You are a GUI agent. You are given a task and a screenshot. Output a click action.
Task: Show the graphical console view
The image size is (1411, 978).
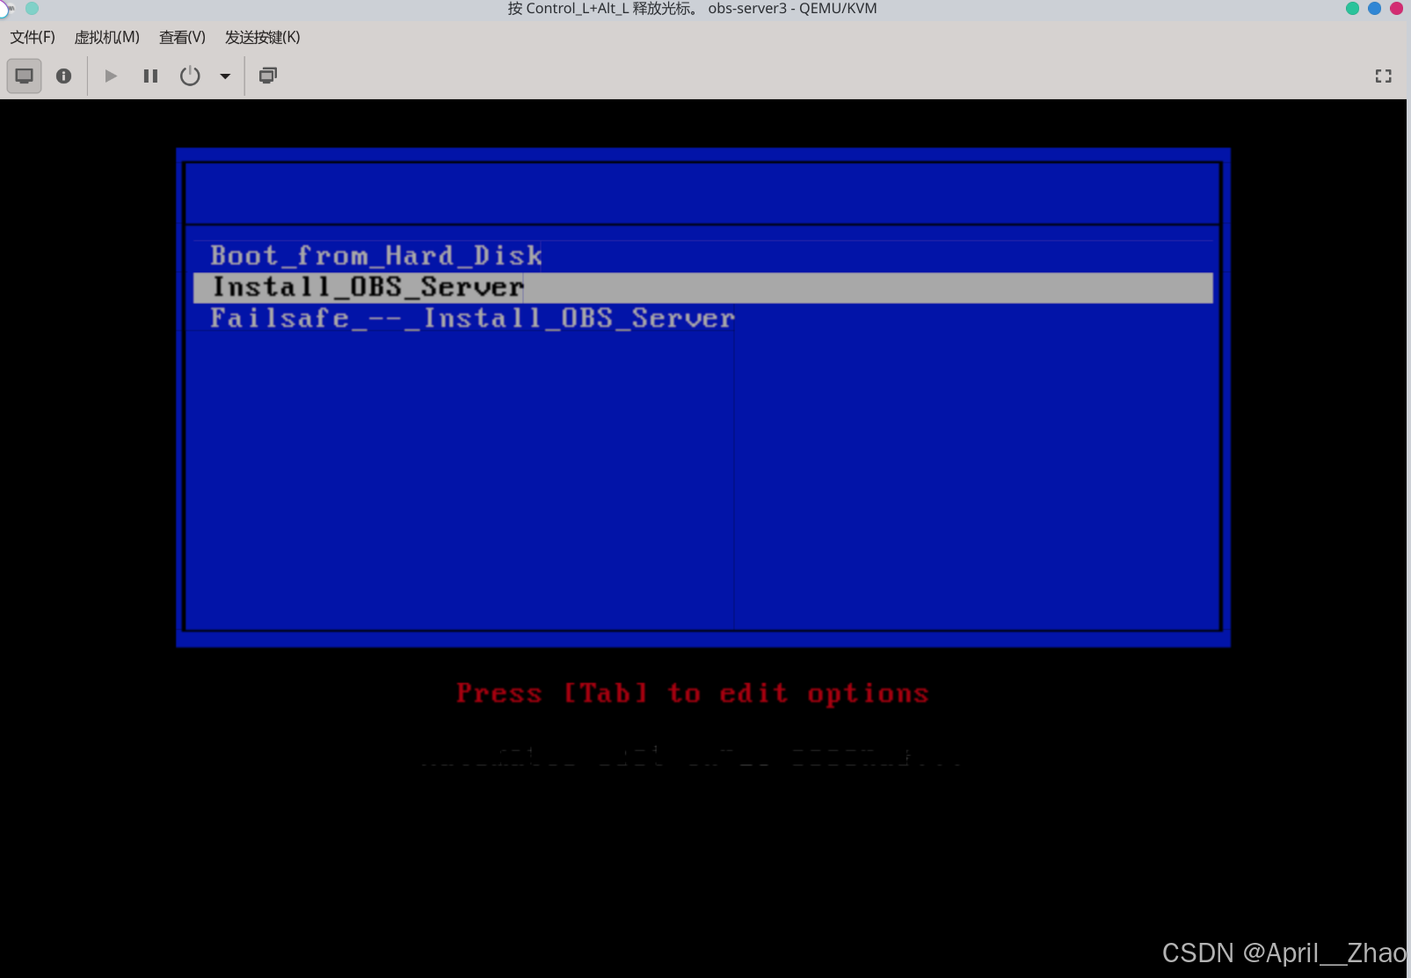tap(25, 76)
